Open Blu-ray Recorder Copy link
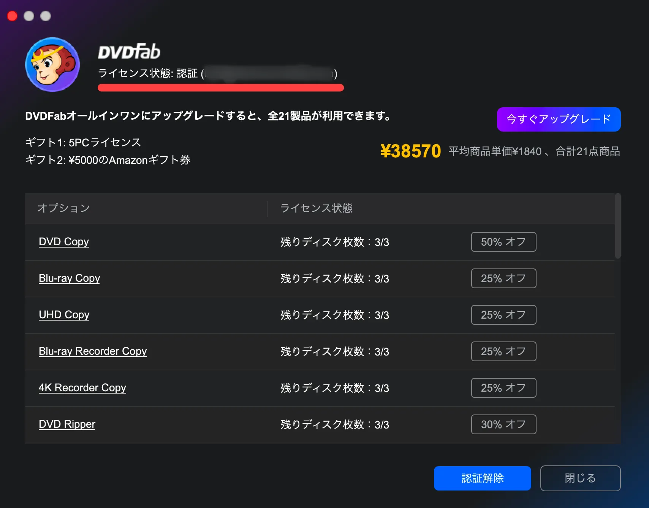 [93, 351]
